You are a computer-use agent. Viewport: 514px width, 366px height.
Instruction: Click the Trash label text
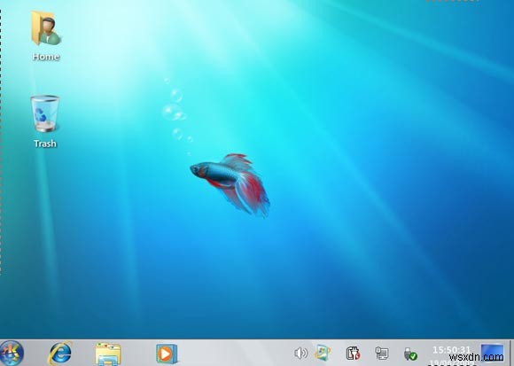point(45,144)
